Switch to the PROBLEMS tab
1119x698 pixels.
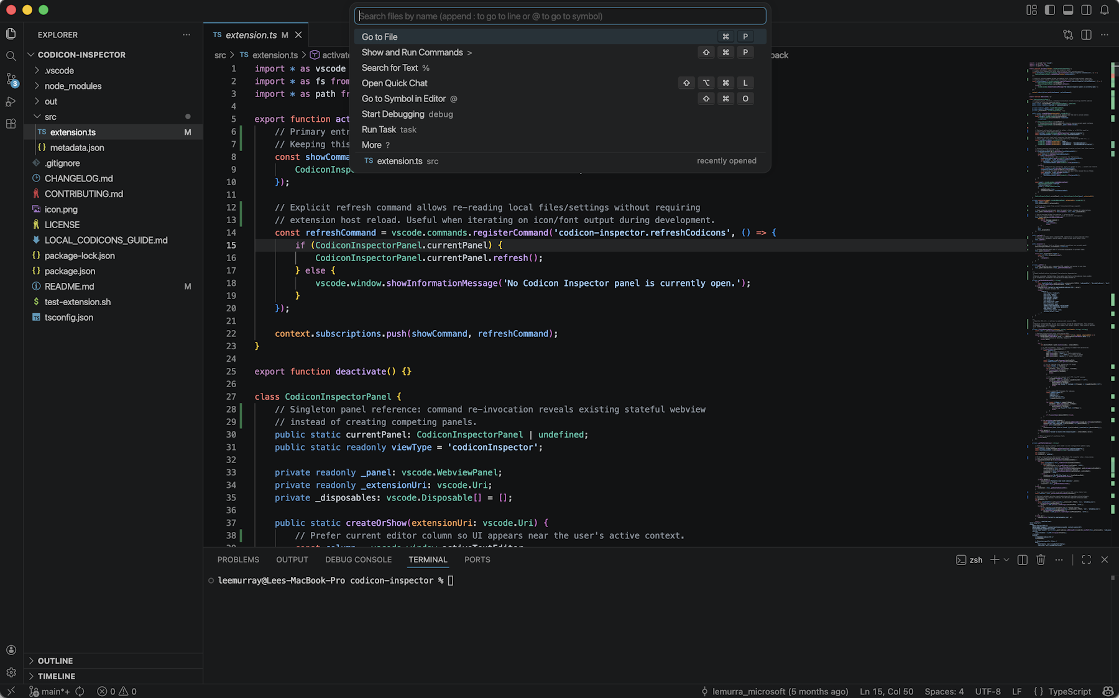(x=238, y=559)
